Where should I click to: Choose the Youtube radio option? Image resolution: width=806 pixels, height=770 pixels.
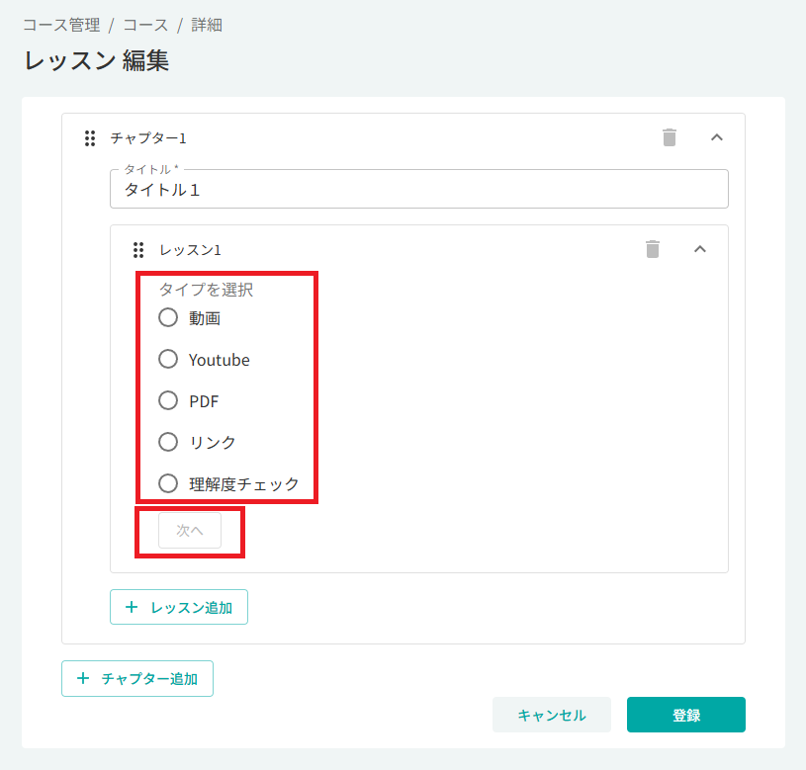click(168, 359)
